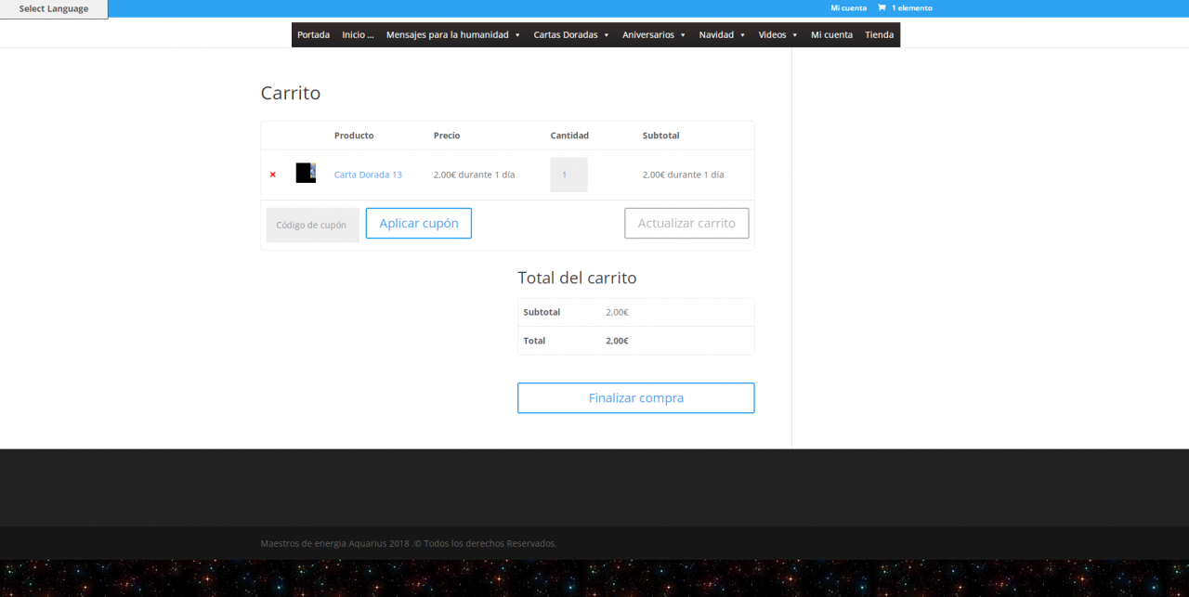The image size is (1189, 597).
Task: Click the shopping cart icon in top bar
Action: 882,8
